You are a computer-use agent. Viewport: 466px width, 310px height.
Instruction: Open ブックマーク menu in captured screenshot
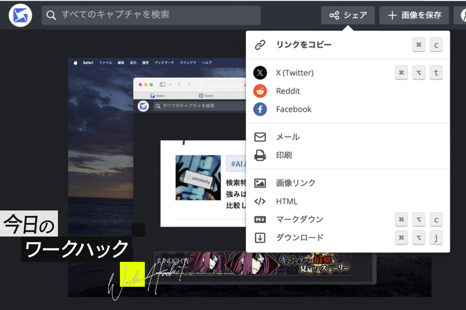pyautogui.click(x=164, y=63)
